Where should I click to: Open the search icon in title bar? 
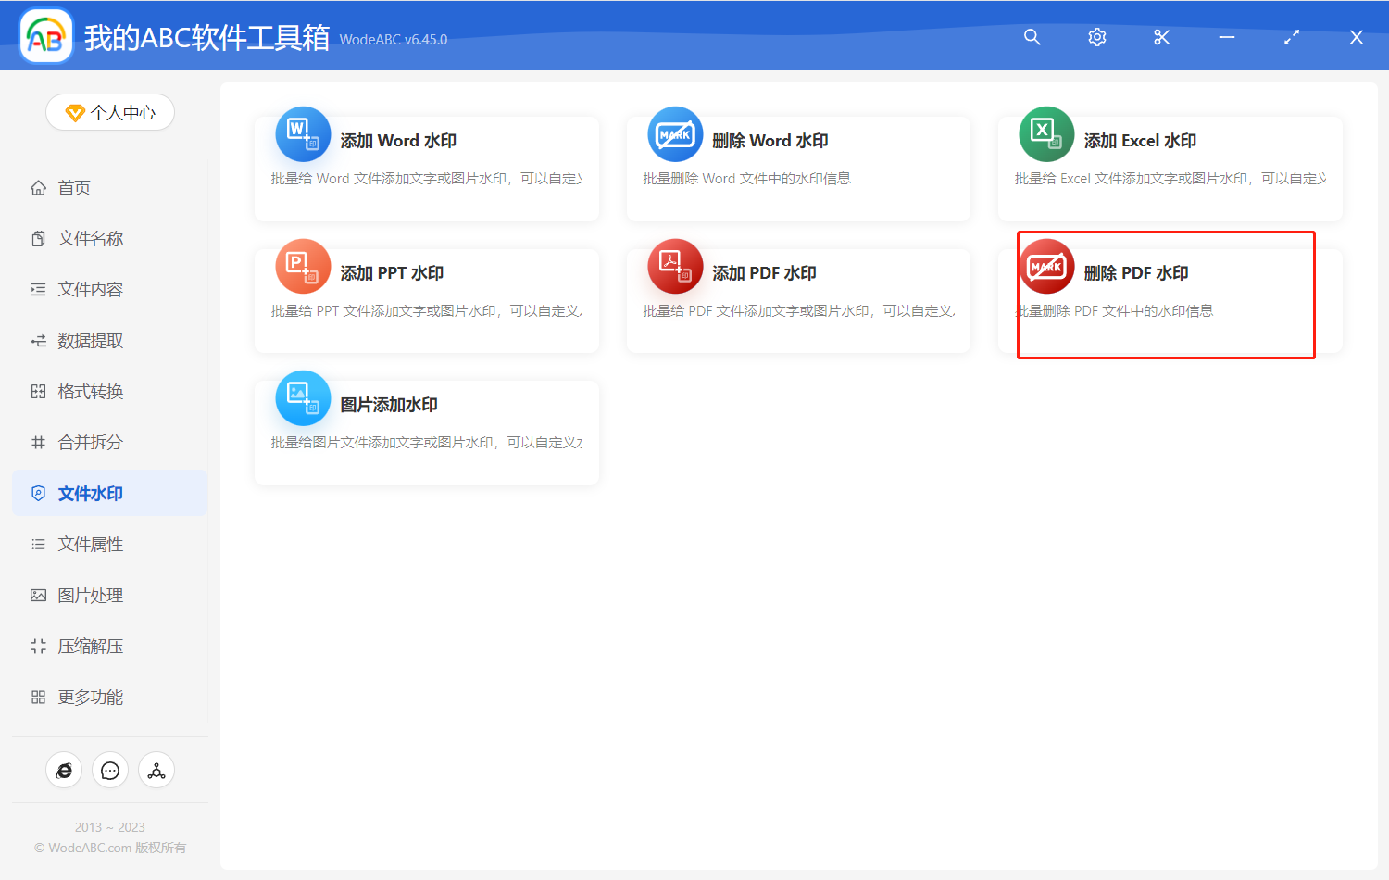(1032, 37)
